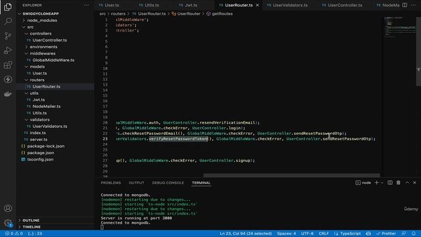
Task: Click getRoutes in the breadcrumb
Action: click(x=222, y=14)
